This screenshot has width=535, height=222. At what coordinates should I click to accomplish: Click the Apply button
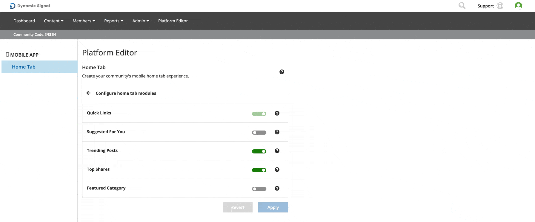273,207
